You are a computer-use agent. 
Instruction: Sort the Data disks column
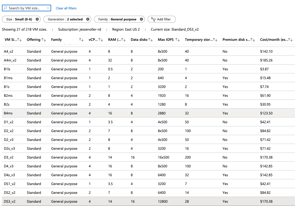[151, 39]
